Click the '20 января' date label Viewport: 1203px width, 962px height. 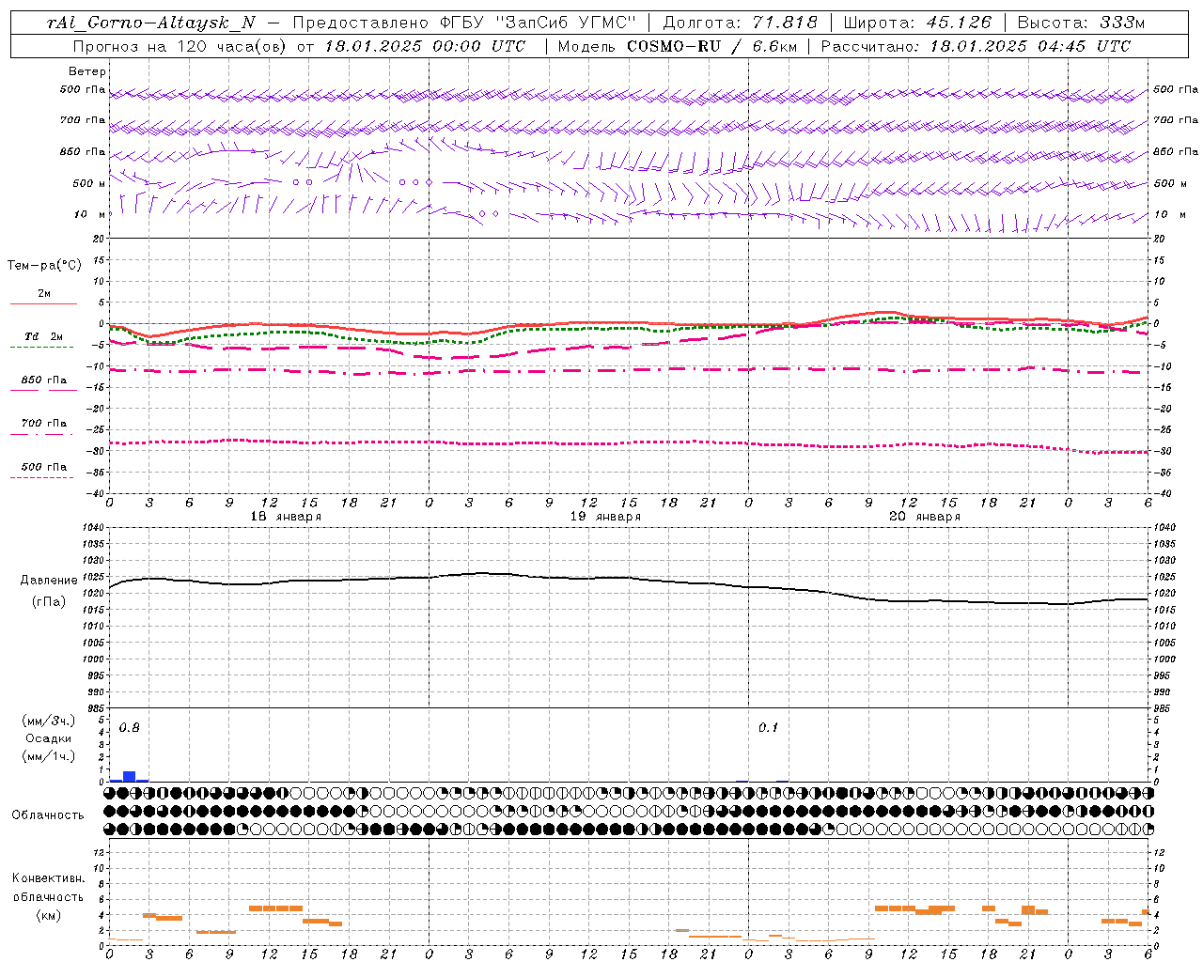pos(925,517)
